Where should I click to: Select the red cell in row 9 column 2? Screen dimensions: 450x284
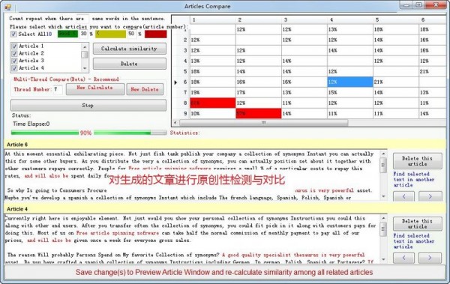click(259, 114)
